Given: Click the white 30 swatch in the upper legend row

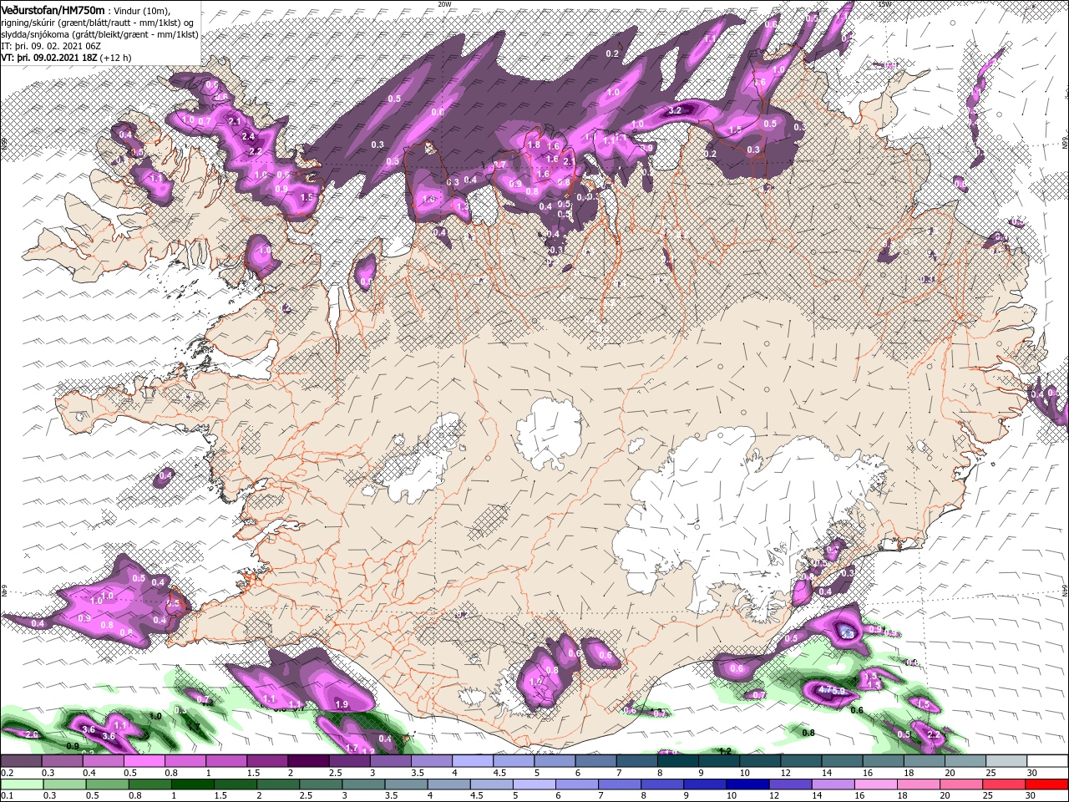Looking at the screenshot, I should coord(1047,761).
